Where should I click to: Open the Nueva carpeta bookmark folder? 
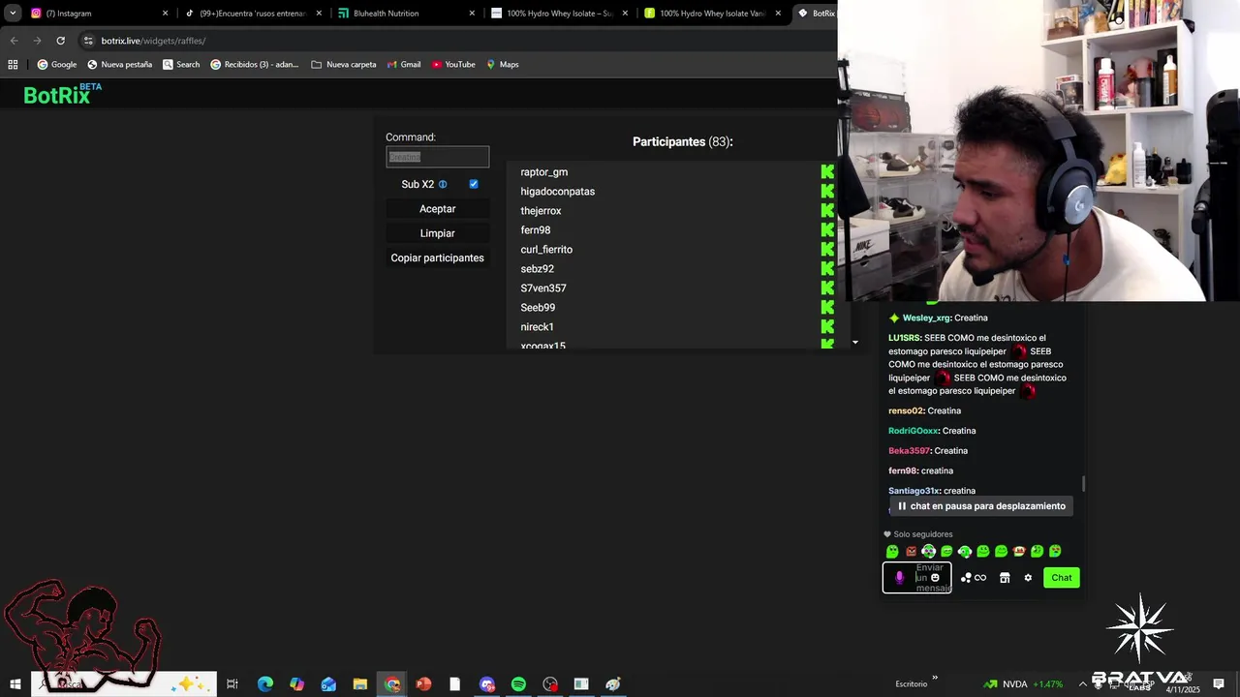pyautogui.click(x=344, y=64)
